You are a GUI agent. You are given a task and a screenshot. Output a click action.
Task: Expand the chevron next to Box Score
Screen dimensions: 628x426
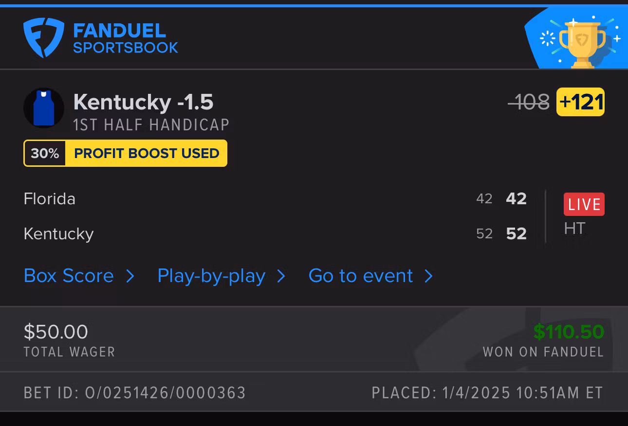pyautogui.click(x=130, y=276)
